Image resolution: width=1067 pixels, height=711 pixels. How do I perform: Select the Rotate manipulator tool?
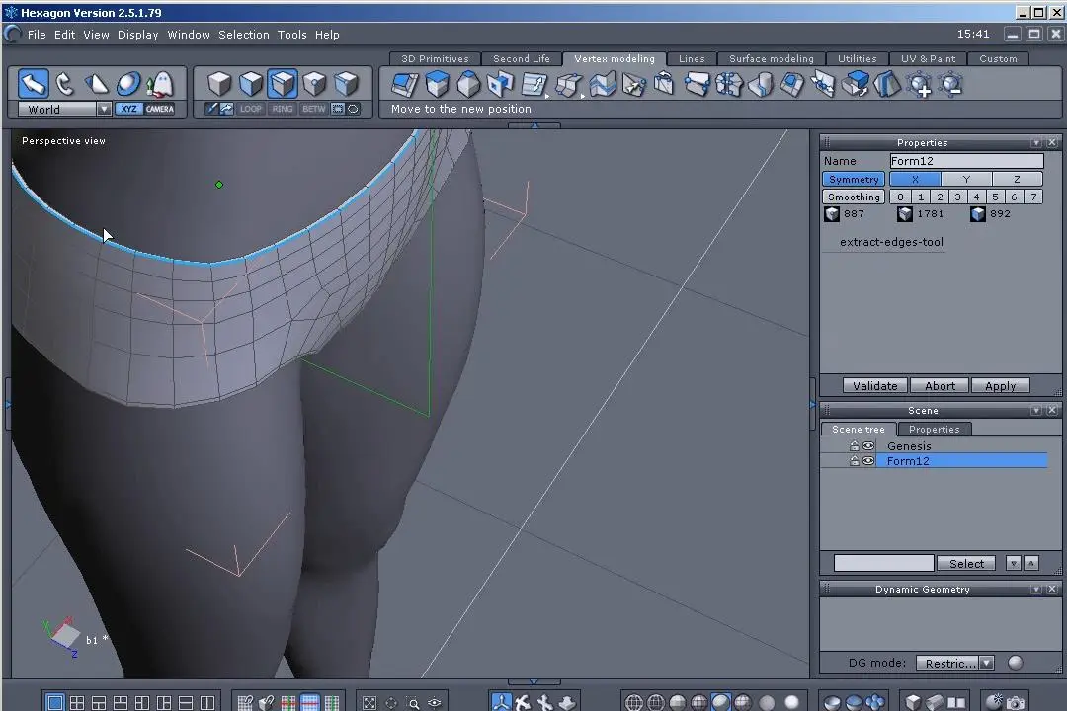64,84
